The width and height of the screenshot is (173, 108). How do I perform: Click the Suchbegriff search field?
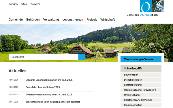click(x=44, y=57)
